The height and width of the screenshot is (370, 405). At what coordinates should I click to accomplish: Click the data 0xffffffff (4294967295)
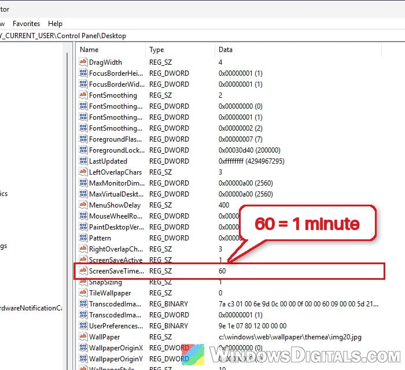point(251,161)
